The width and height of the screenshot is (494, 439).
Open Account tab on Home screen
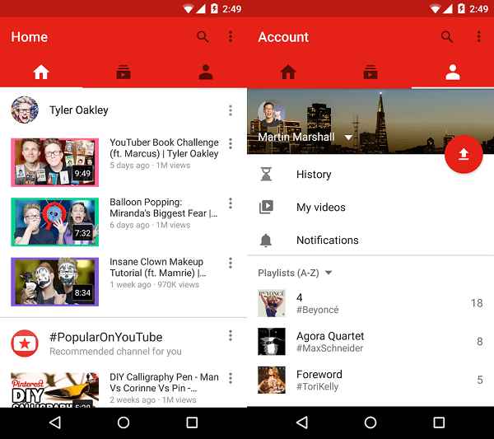[206, 72]
